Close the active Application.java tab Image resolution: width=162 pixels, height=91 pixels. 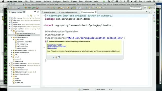pyautogui.click(x=96, y=12)
